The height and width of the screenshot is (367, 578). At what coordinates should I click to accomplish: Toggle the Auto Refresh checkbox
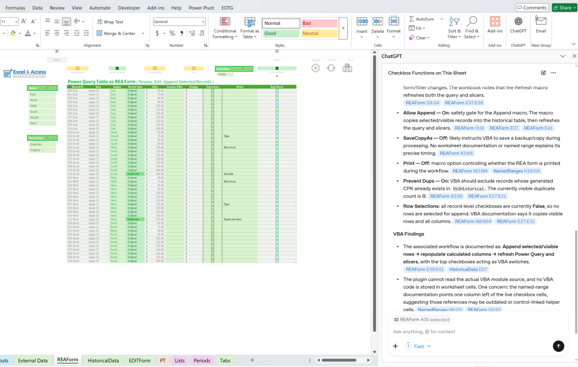(77, 68)
